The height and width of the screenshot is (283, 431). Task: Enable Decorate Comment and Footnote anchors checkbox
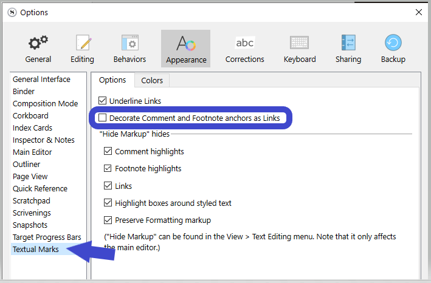[103, 118]
